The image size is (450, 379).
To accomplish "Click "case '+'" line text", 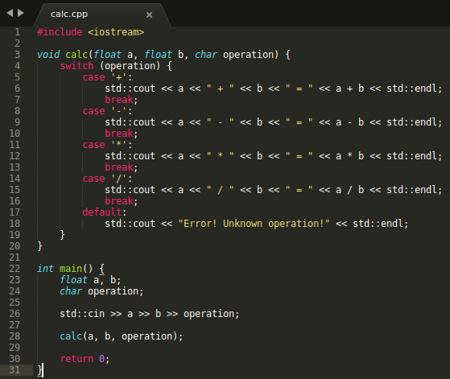I will point(107,77).
